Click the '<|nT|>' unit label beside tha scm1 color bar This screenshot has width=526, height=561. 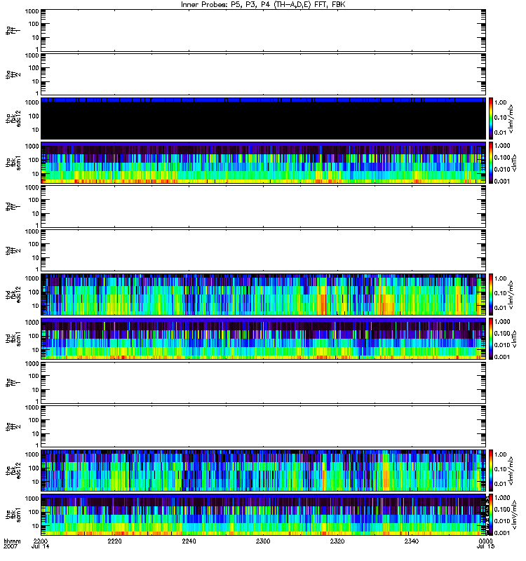pos(514,161)
